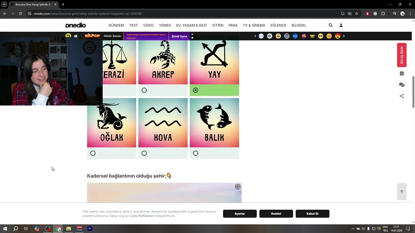Open the VİTRİN menu item
This screenshot has width=415, height=233.
218,25
